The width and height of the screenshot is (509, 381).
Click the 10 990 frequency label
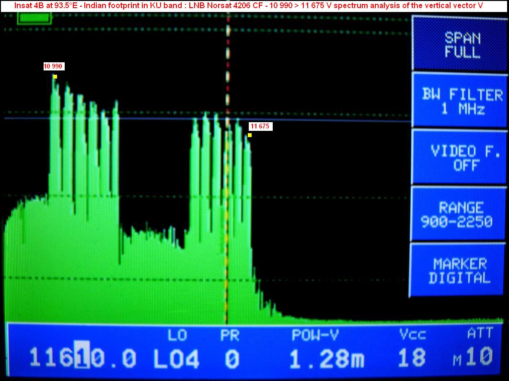coord(54,67)
